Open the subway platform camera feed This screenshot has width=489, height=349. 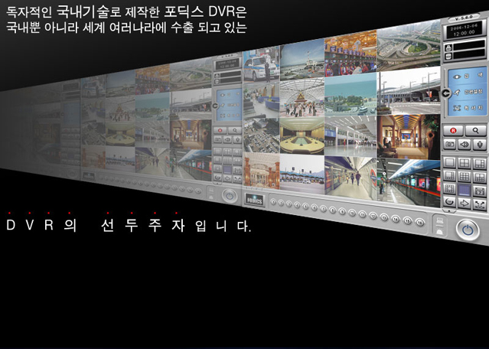click(x=409, y=182)
